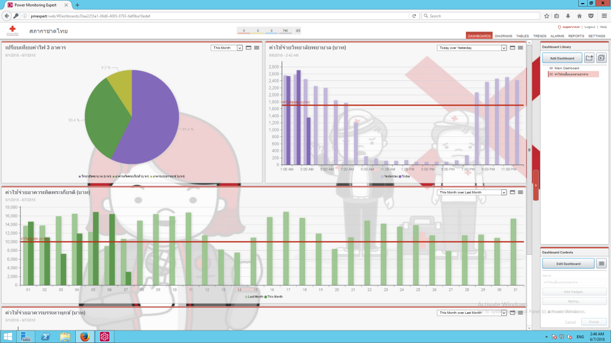This screenshot has width=611, height=343.
Task: Open the slideshow manager icon in Dashboard Library
Action: coord(601,58)
